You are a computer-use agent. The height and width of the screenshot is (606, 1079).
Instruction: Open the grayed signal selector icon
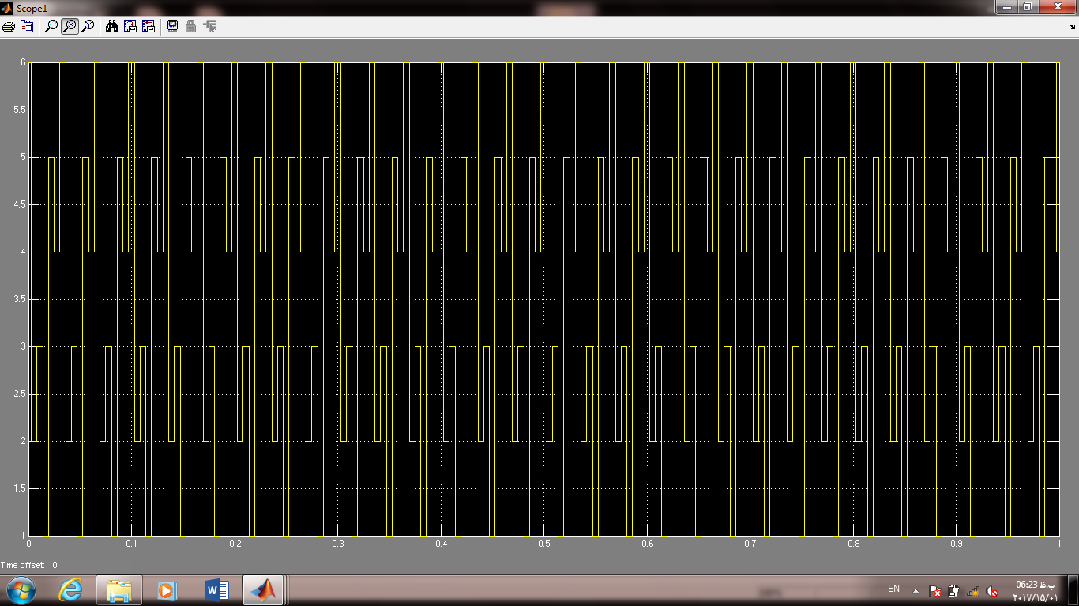(209, 26)
